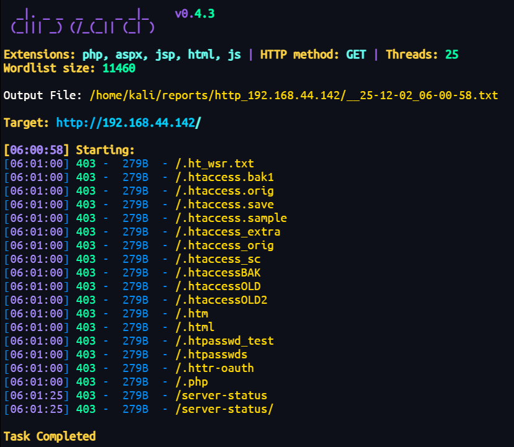Click the /.ht_wsr.txt result path

pyautogui.click(x=215, y=164)
